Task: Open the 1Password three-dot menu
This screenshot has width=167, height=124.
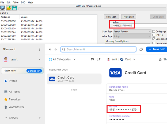Action: tap(40, 49)
